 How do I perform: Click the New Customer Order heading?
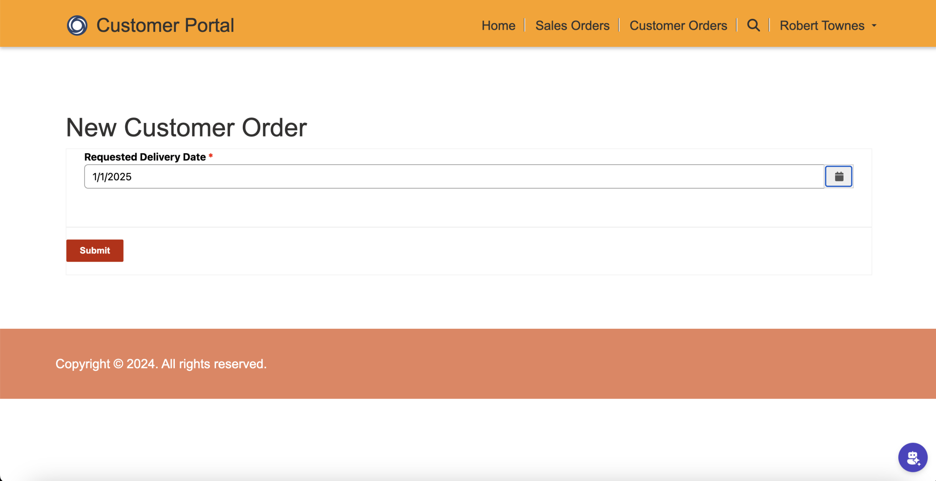coord(186,128)
